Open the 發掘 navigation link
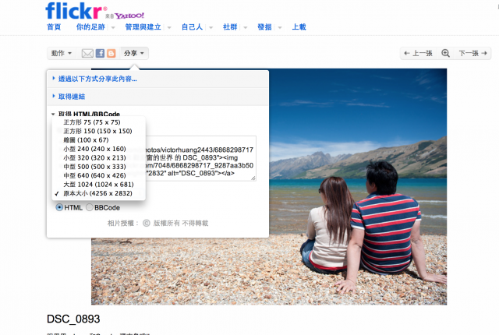The image size is (499, 335). point(264,27)
